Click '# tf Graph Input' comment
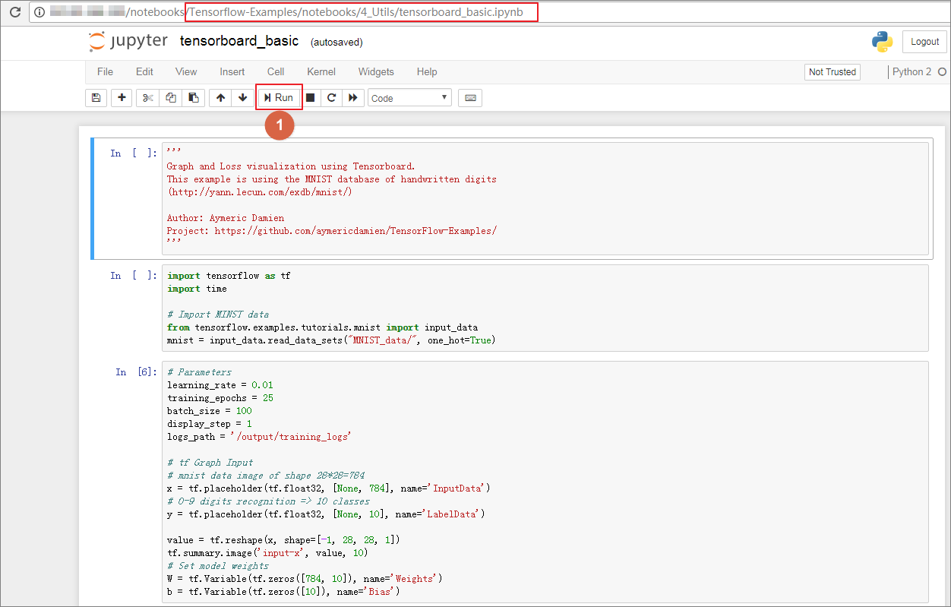 tap(210, 463)
